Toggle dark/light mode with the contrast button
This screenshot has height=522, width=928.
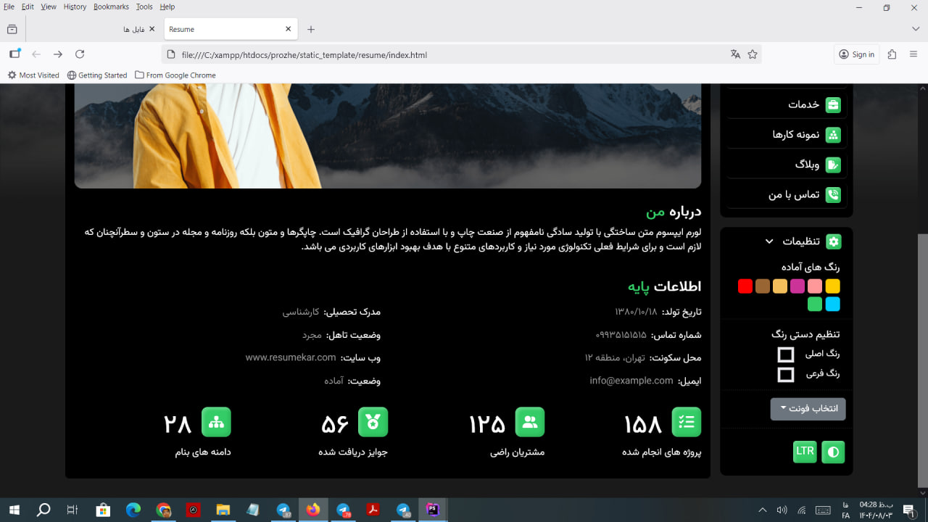point(833,452)
